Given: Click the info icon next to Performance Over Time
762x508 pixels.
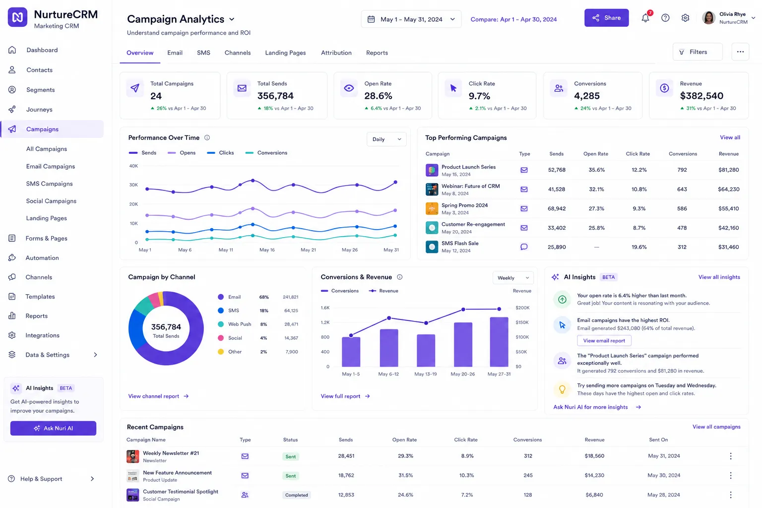Looking at the screenshot, I should (207, 137).
